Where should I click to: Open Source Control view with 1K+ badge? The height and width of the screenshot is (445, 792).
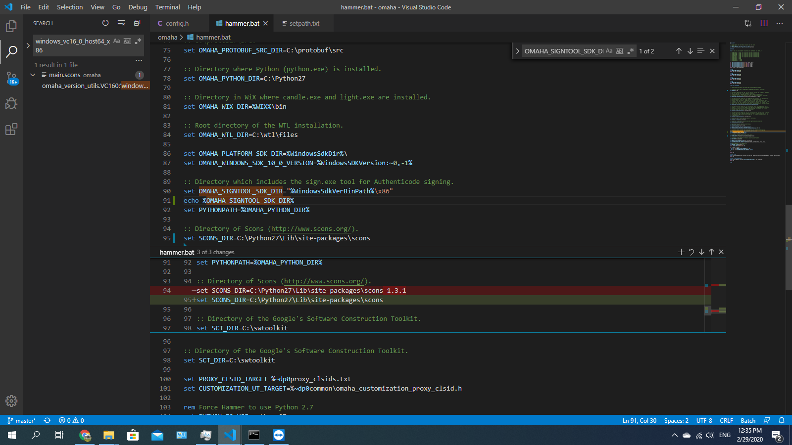pyautogui.click(x=11, y=78)
